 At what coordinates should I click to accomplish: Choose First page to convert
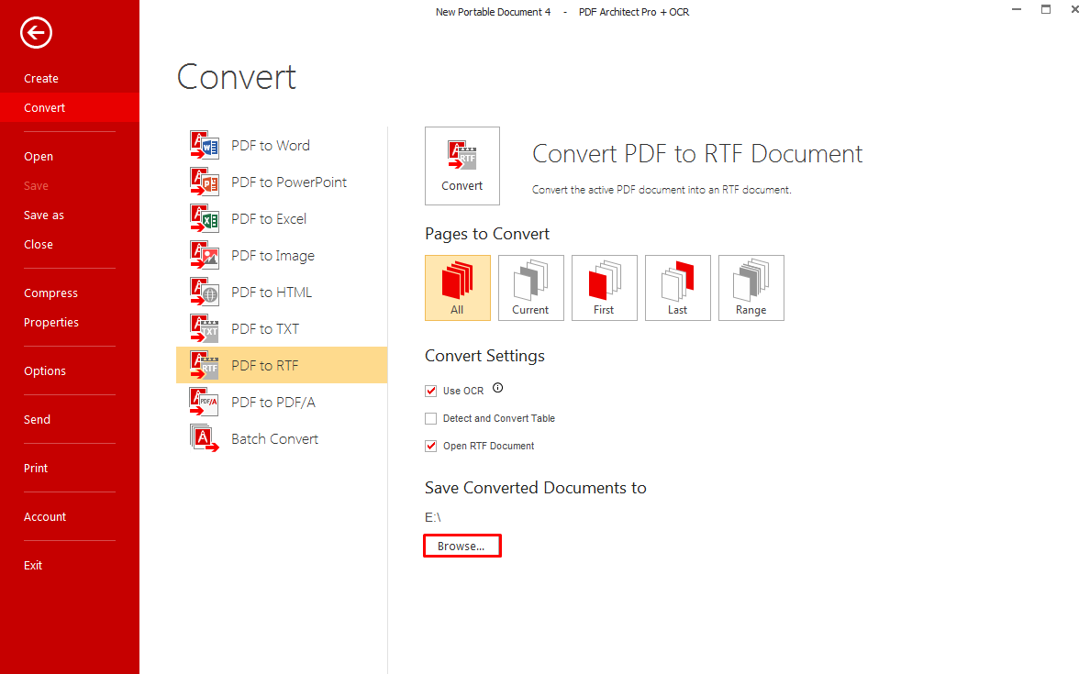click(x=604, y=288)
